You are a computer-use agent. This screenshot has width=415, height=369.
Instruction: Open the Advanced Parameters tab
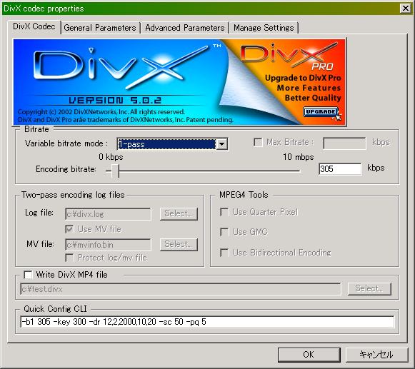[x=184, y=28]
